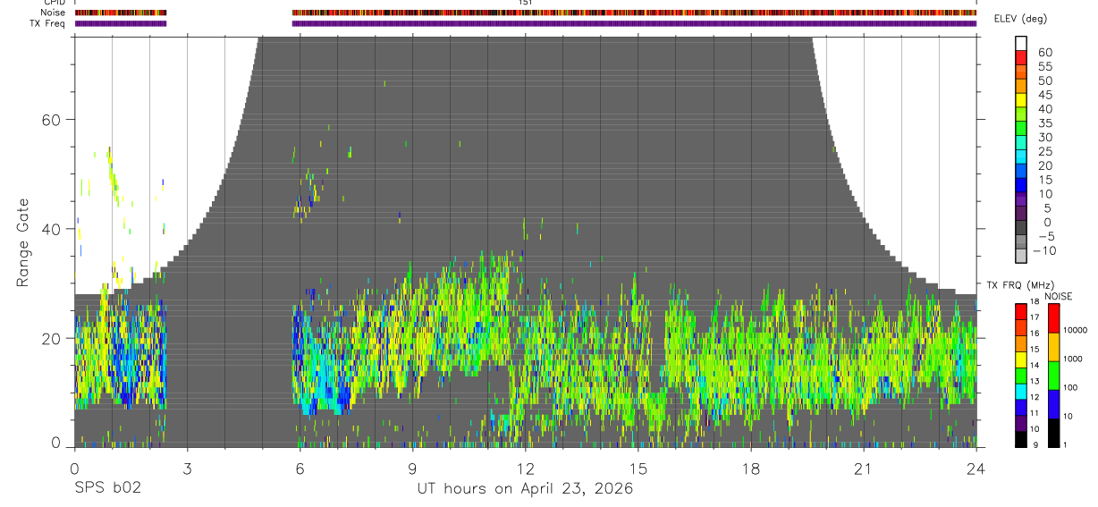The height and width of the screenshot is (507, 1098).
Task: Click the 'TX Freq' strip label
Action: point(48,23)
